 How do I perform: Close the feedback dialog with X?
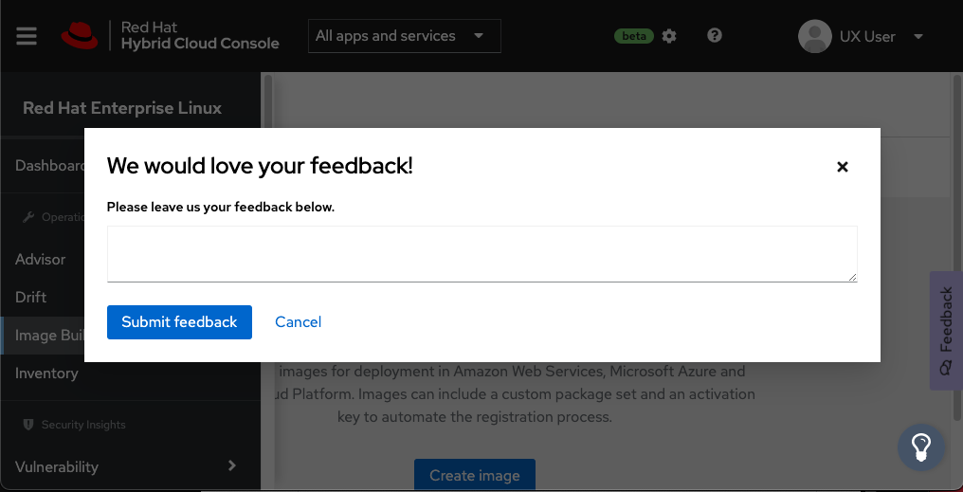[x=842, y=167]
